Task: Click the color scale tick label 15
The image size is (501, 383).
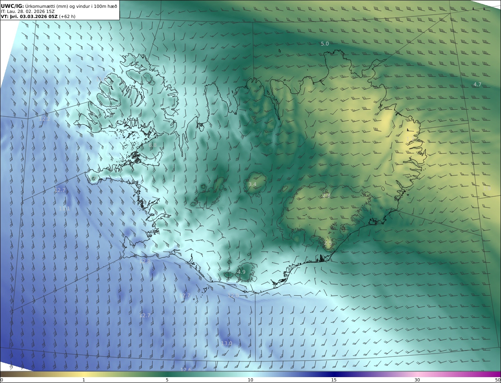Action: click(334, 380)
